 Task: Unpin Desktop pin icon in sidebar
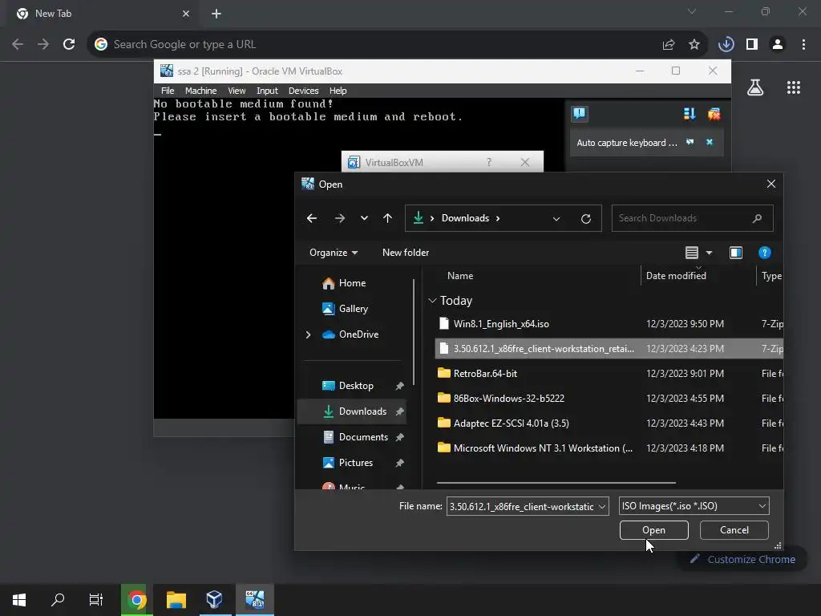pos(399,386)
